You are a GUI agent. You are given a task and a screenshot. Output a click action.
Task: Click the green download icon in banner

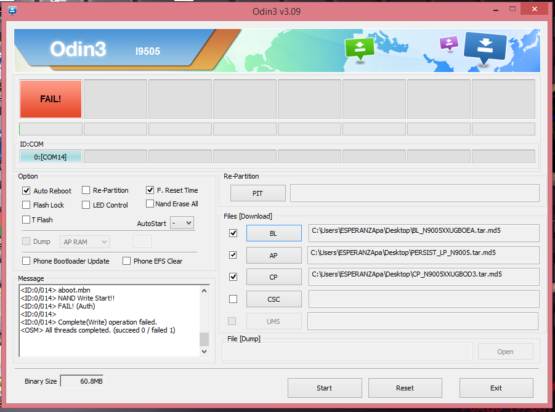360,49
